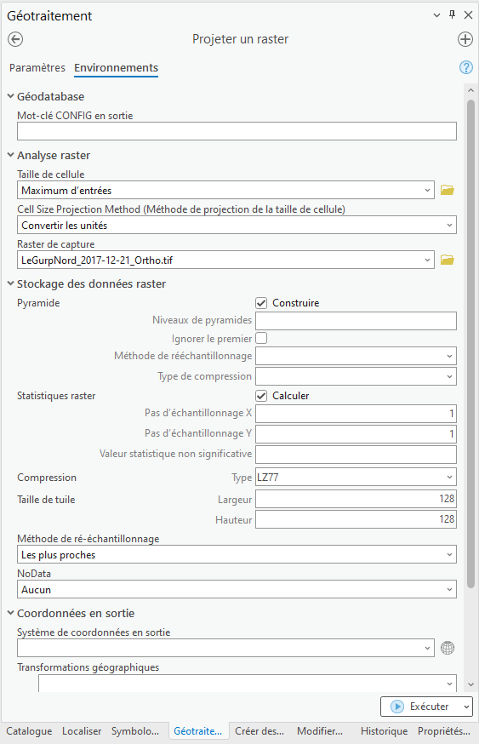The height and width of the screenshot is (744, 479).
Task: Switch to Catalogue pane tab
Action: pyautogui.click(x=29, y=731)
